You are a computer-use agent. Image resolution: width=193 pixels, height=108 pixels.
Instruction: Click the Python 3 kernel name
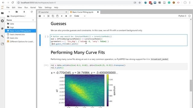(182, 16)
